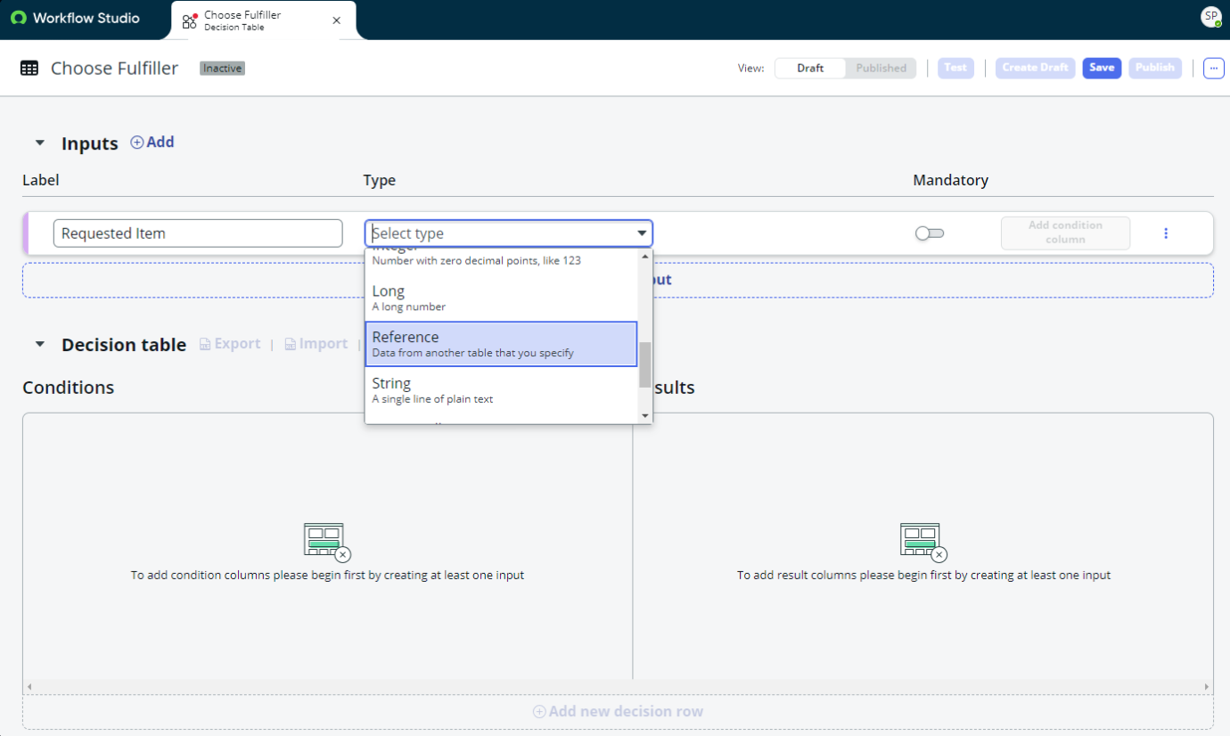Click the Create Draft button
Screen dimensions: 1230x736
pos(1035,68)
